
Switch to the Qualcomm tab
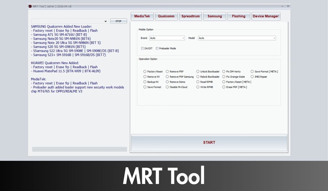click(x=166, y=16)
